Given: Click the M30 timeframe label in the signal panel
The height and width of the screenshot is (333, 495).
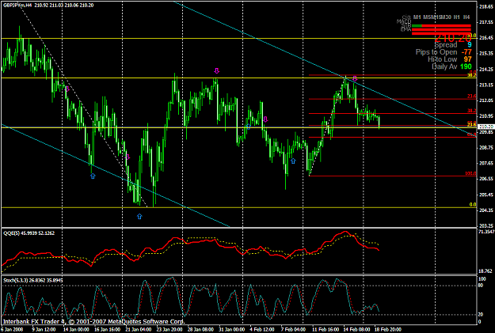Looking at the screenshot, I should click(447, 17).
